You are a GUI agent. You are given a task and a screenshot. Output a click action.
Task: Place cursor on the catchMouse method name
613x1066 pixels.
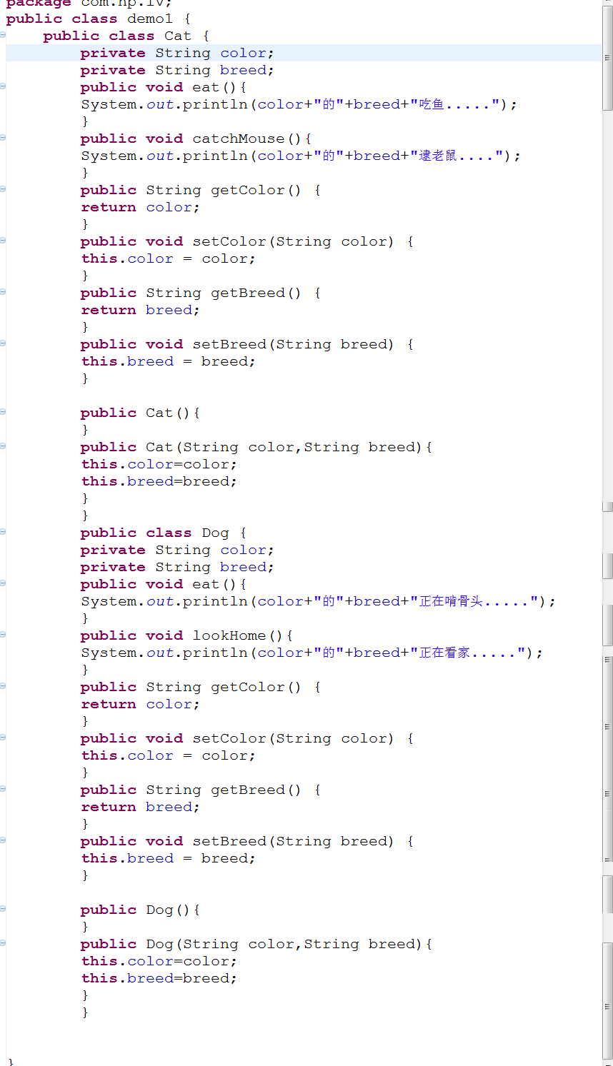238,139
